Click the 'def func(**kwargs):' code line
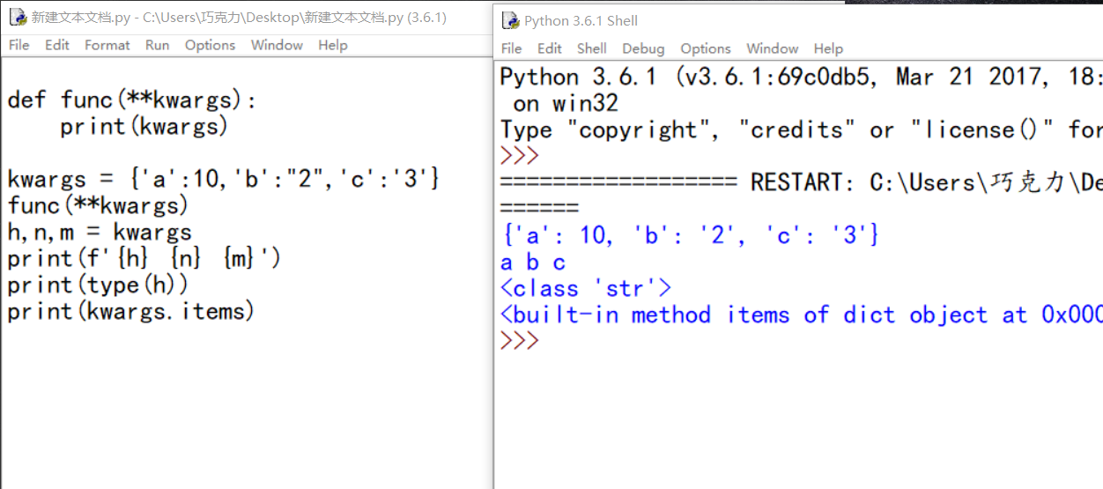The image size is (1103, 489). (132, 100)
